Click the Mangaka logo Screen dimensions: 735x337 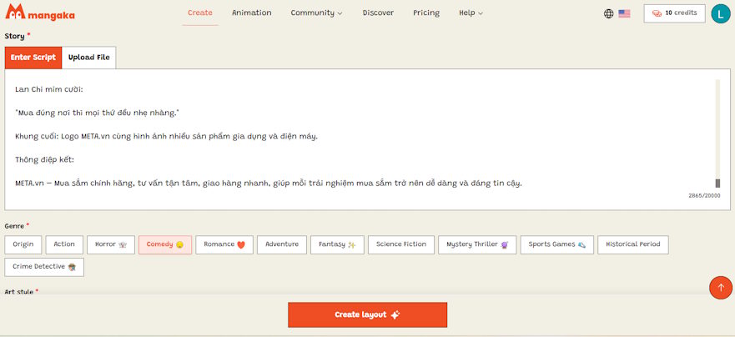pyautogui.click(x=40, y=13)
